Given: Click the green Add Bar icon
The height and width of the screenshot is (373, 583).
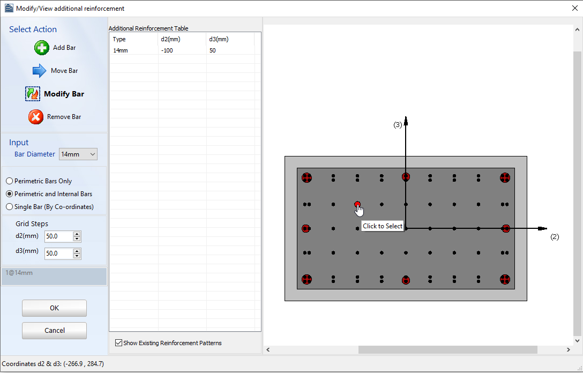Looking at the screenshot, I should (42, 48).
